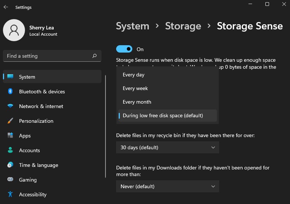Screen dimensions: 290x204
Task: Turn off the Storage Sense toggle
Action: click(x=124, y=49)
